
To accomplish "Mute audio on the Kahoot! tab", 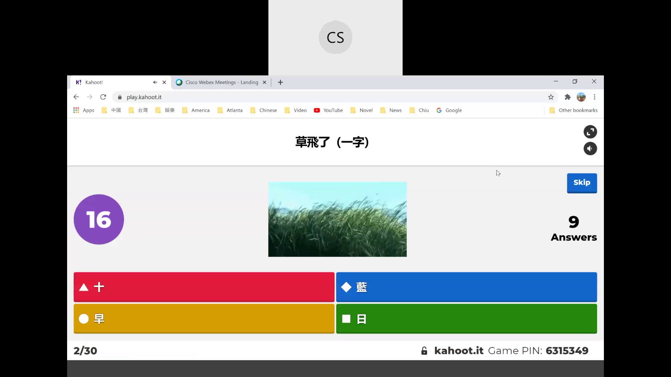I will pos(155,82).
